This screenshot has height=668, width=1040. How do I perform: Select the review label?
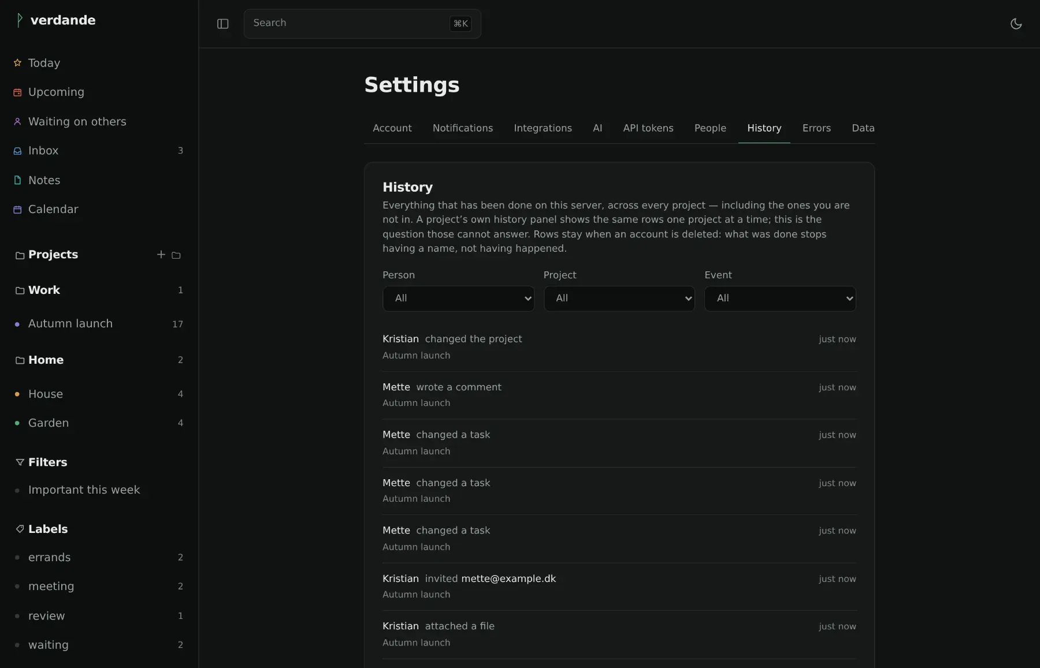(99, 616)
